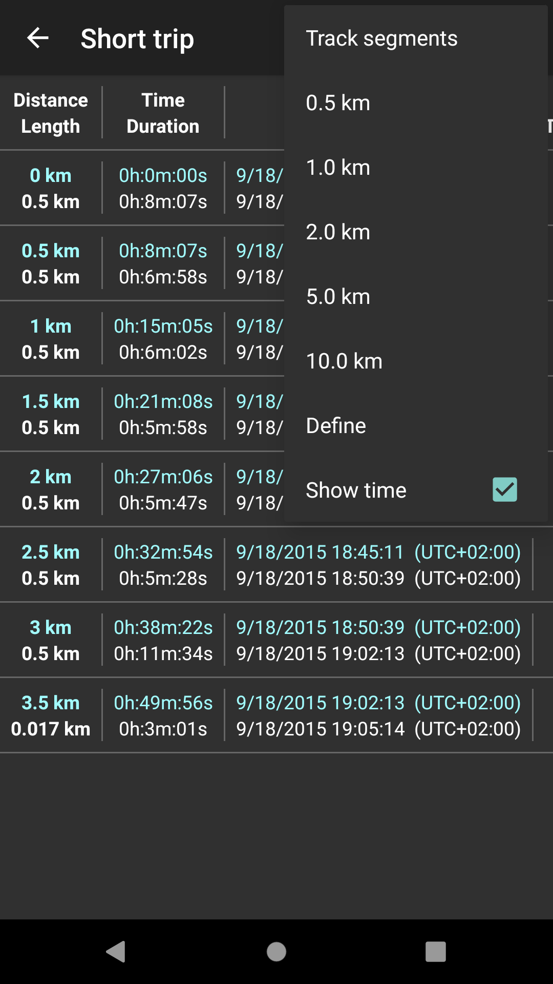Select the 0.5 km segment option
The height and width of the screenshot is (984, 553).
(x=338, y=103)
